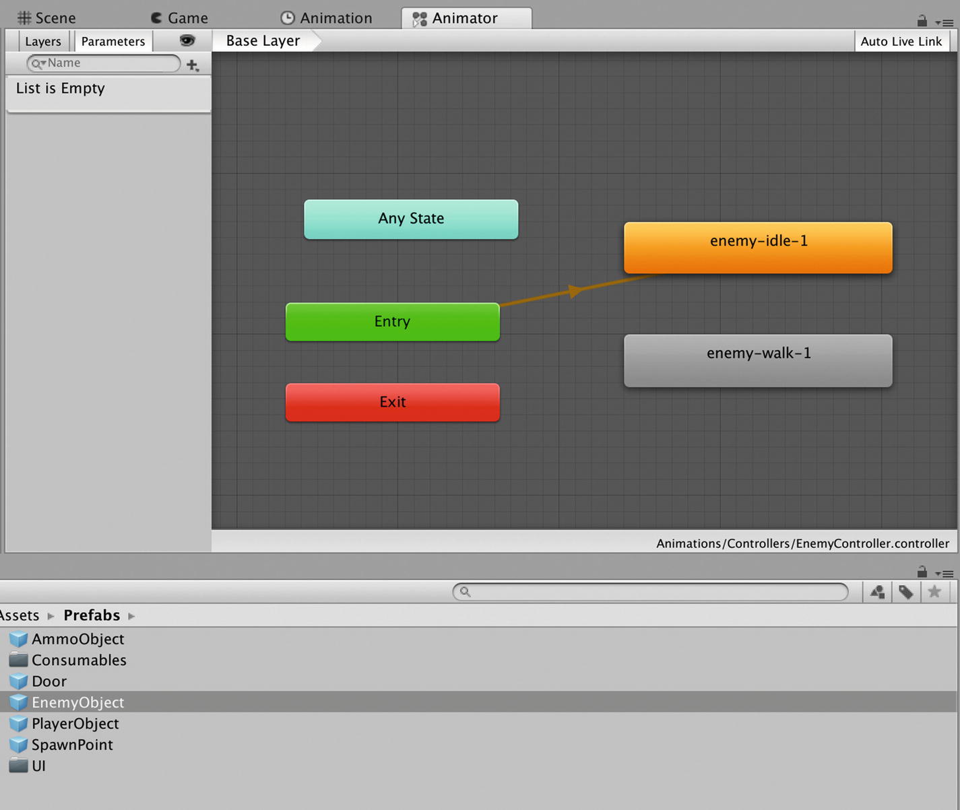Image resolution: width=960 pixels, height=810 pixels.
Task: Click the favorites star icon
Action: coord(934,592)
